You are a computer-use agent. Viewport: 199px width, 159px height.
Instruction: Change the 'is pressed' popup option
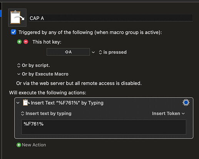coord(113,52)
